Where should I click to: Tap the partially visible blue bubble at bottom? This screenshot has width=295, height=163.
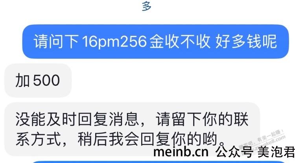pyautogui.click(x=158, y=162)
